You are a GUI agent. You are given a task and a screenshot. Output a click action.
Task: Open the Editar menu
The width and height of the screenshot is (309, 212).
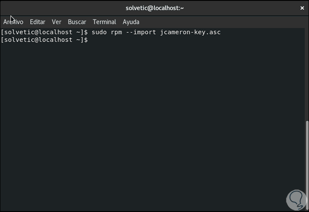(x=37, y=22)
